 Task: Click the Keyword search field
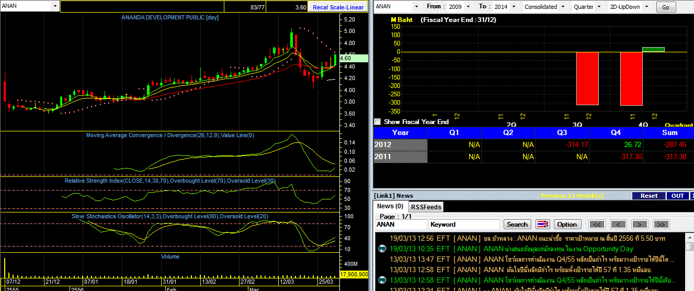pyautogui.click(x=464, y=225)
